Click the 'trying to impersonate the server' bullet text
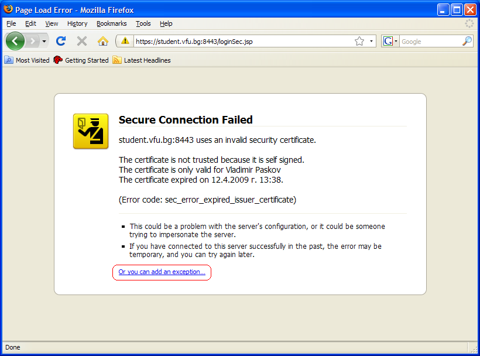480x356 pixels. [x=257, y=231]
